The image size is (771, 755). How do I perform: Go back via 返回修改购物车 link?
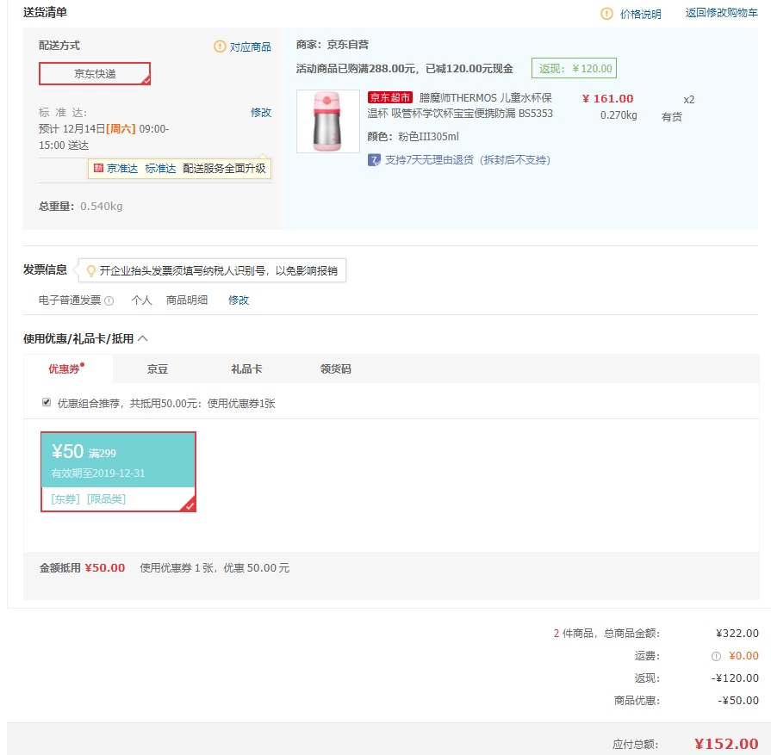[x=721, y=13]
